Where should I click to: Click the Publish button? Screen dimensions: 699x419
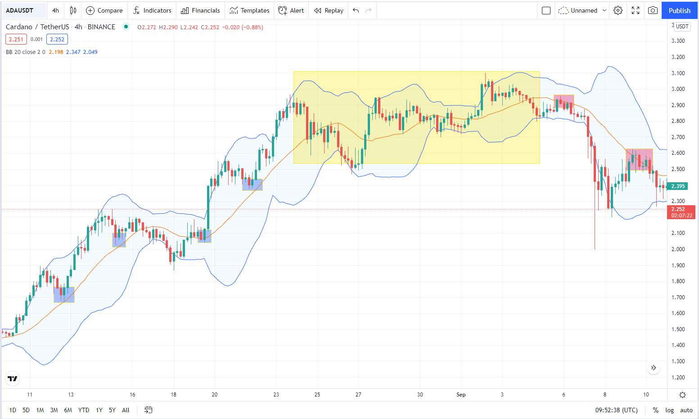tap(679, 10)
